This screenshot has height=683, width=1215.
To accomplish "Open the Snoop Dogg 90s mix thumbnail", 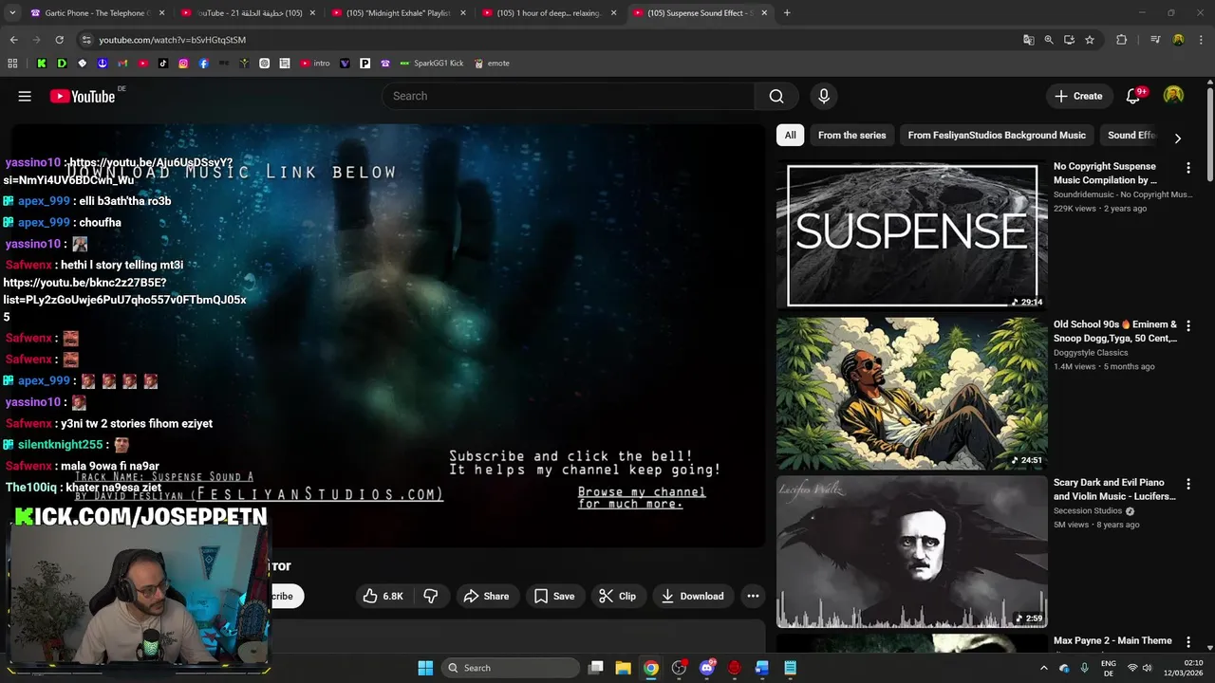I will pyautogui.click(x=912, y=393).
